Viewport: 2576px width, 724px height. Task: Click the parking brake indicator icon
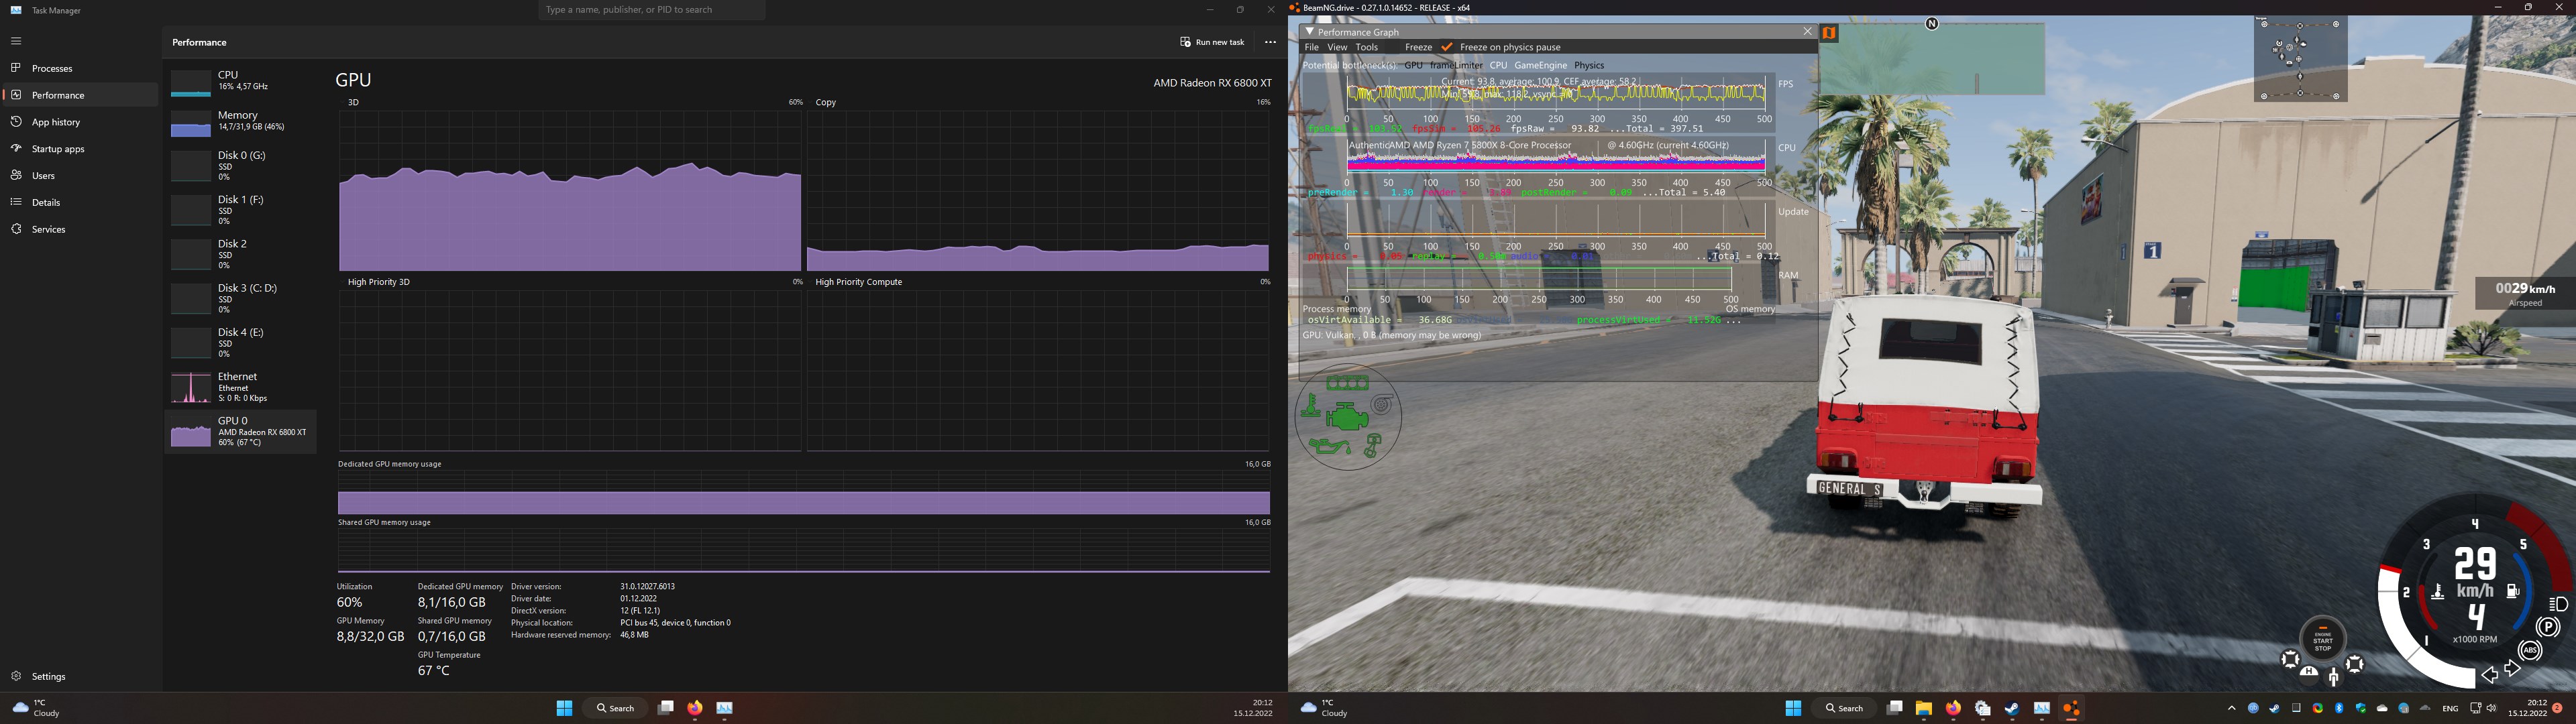pyautogui.click(x=2548, y=627)
